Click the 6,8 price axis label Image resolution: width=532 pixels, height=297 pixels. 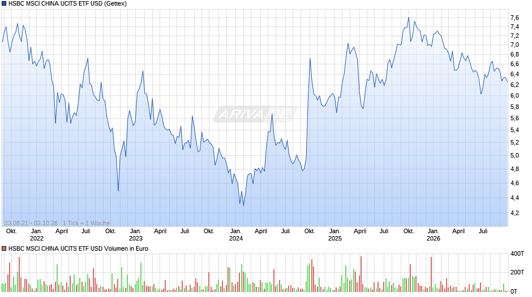514,55
